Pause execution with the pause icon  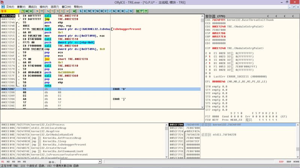42,11
